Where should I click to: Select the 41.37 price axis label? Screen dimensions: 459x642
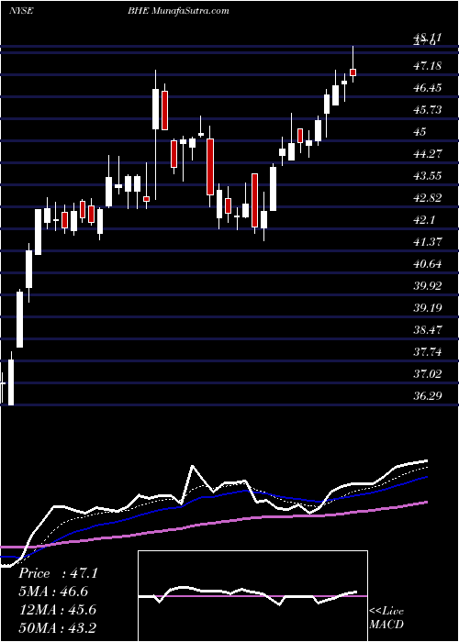[428, 241]
